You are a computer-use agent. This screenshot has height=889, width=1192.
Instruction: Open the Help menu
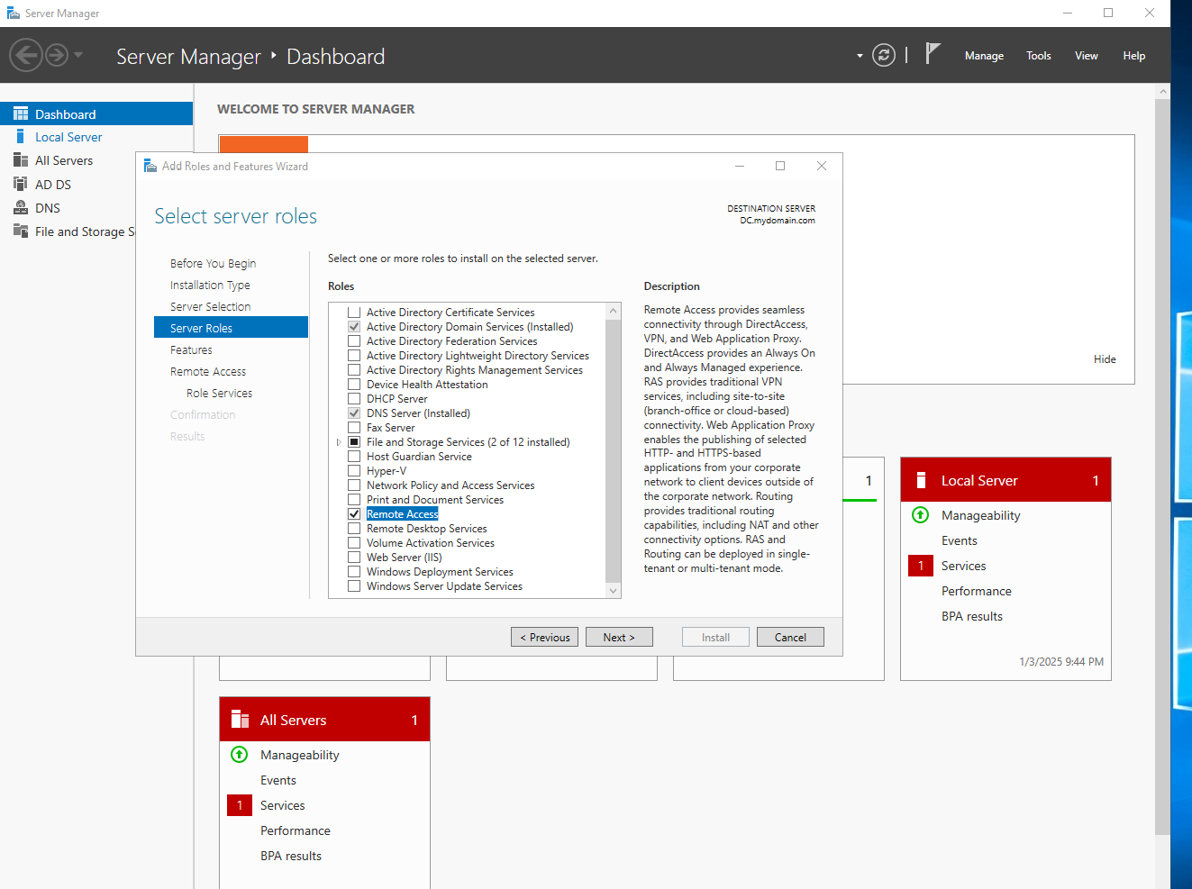1133,56
